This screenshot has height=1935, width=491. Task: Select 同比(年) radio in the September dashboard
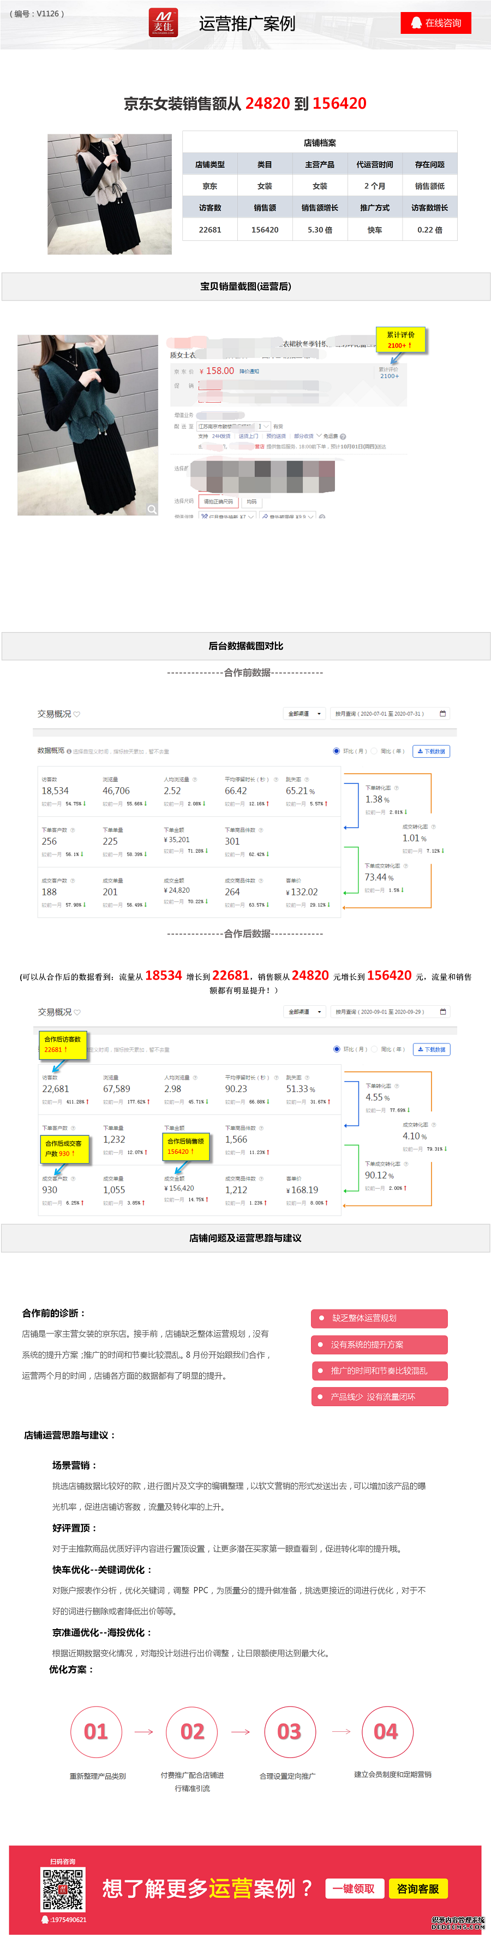tap(375, 1049)
